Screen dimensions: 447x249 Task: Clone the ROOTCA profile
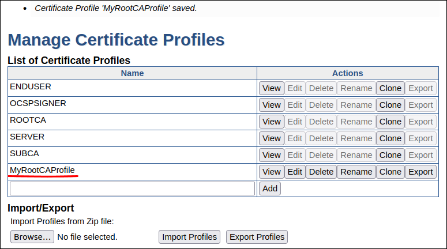click(390, 122)
